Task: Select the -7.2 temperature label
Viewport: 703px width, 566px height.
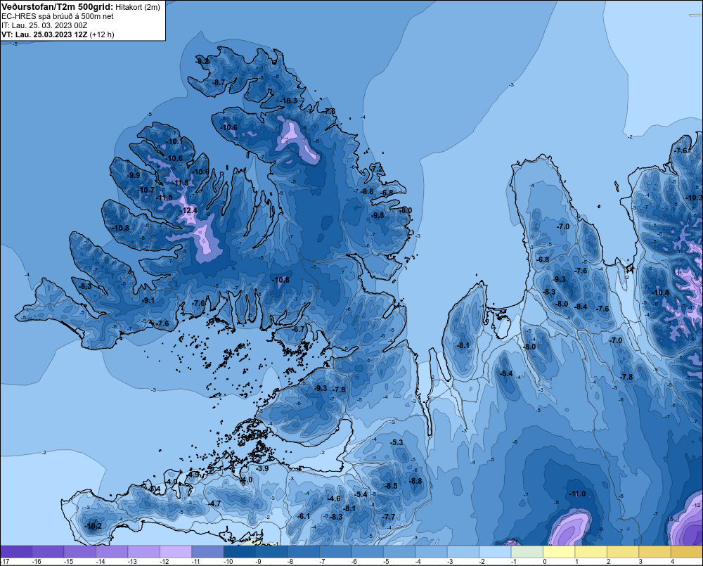Action: 377,168
